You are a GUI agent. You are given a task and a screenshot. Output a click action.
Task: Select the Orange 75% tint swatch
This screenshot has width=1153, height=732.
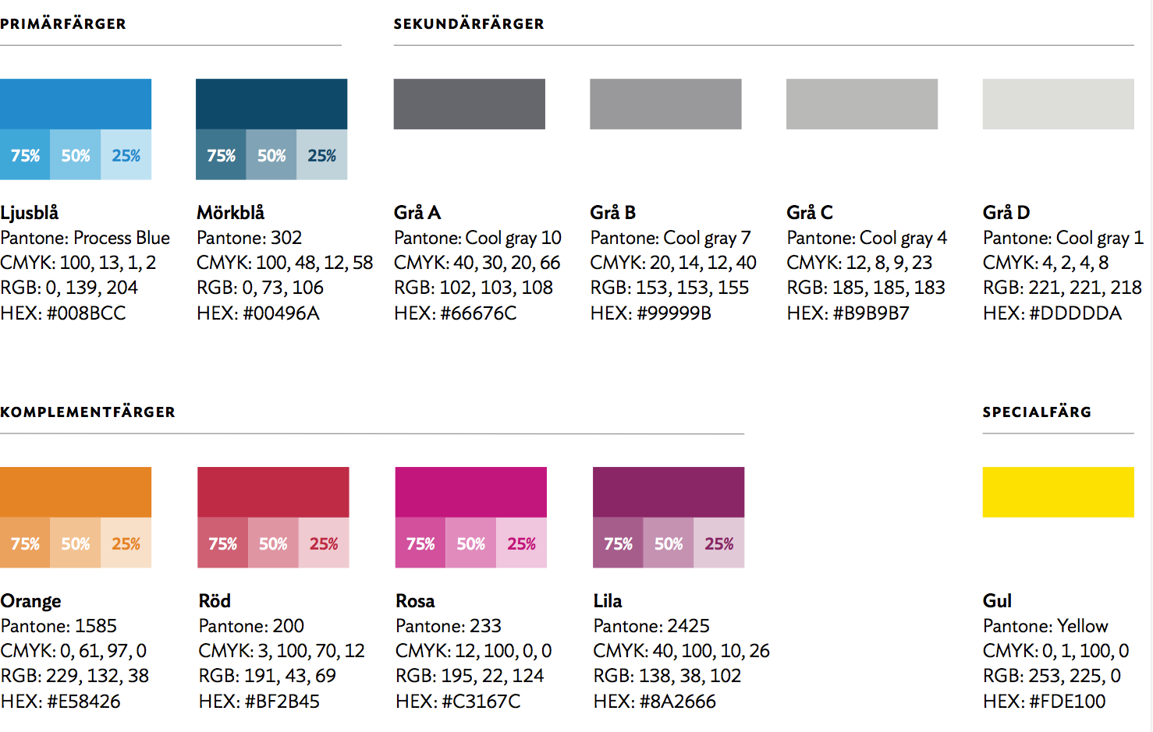pyautogui.click(x=25, y=543)
